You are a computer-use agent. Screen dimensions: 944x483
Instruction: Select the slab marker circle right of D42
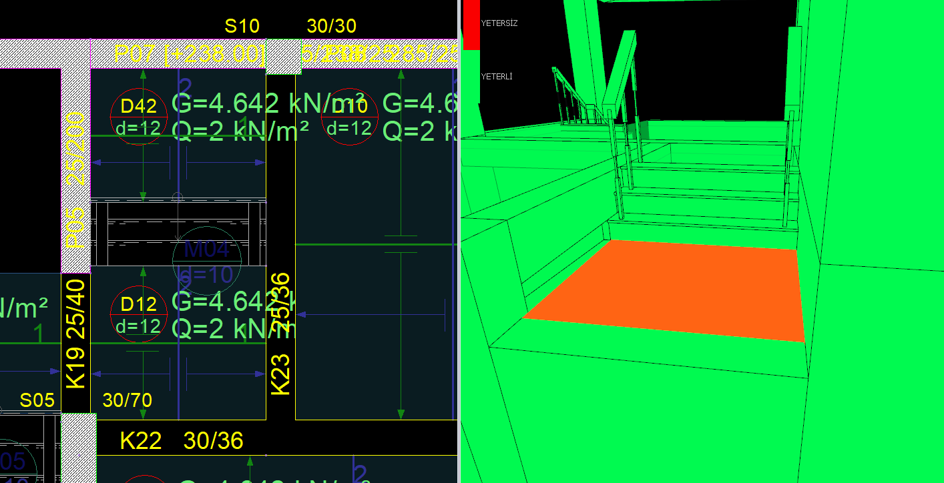tap(350, 116)
